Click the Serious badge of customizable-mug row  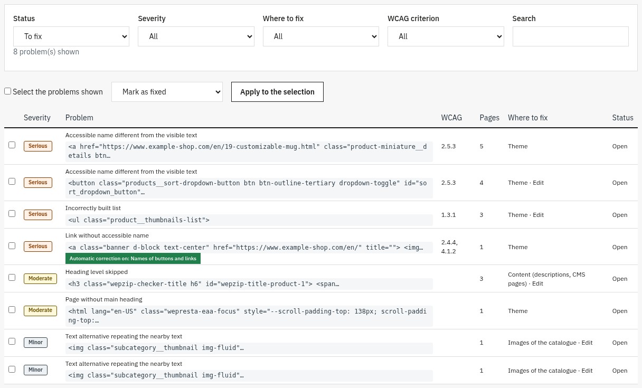pyautogui.click(x=38, y=146)
